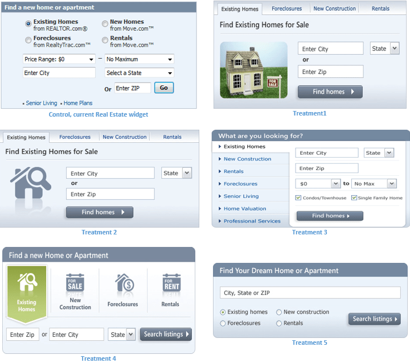This screenshot has width=410, height=363.
Task: Toggle the Condos/Townhouse checkbox
Action: (x=298, y=198)
